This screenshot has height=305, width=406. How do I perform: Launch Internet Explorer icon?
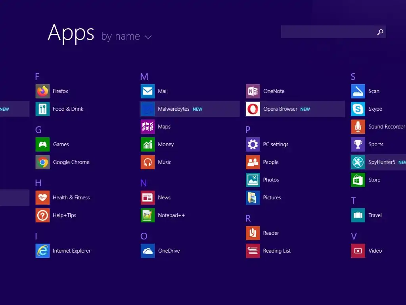(x=42, y=251)
